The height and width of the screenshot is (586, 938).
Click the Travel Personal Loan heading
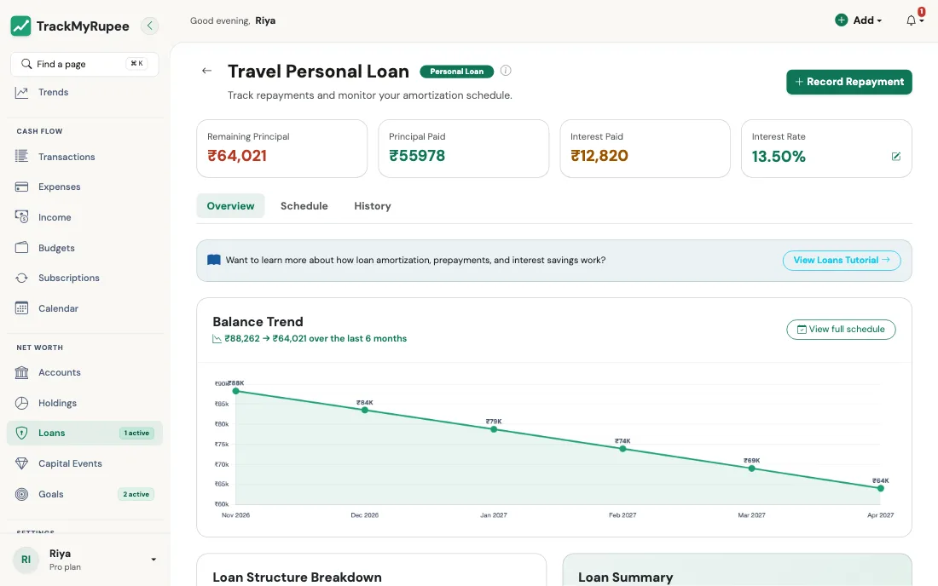click(318, 71)
